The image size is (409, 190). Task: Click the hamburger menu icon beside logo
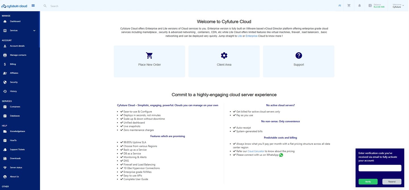point(33,6)
